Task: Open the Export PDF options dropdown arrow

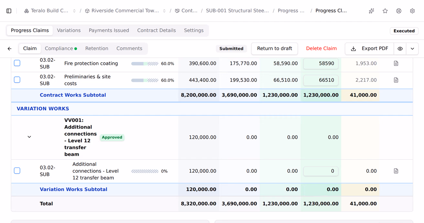Action: click(412, 49)
